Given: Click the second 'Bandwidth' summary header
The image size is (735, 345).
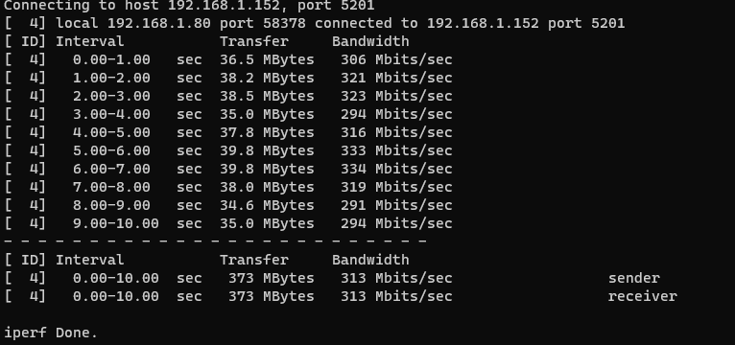Looking at the screenshot, I should click(x=370, y=260).
